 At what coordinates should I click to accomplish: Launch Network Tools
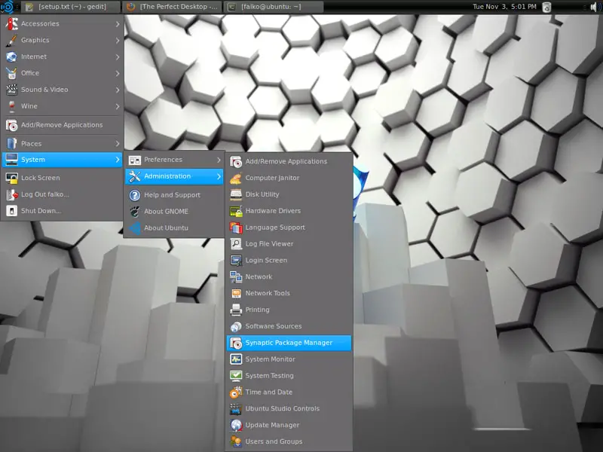point(289,293)
